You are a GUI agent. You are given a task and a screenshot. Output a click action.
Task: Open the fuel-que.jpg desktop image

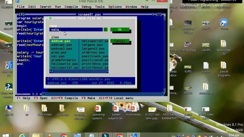click(x=188, y=46)
